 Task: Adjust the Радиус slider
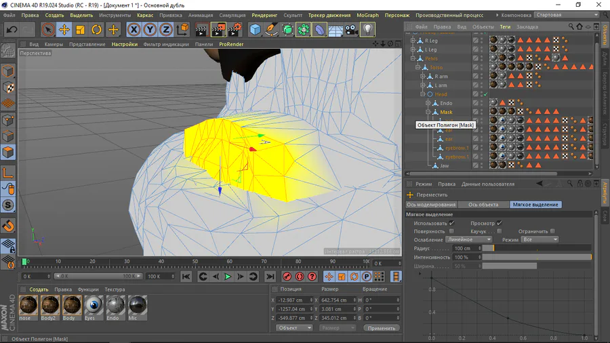click(x=537, y=248)
